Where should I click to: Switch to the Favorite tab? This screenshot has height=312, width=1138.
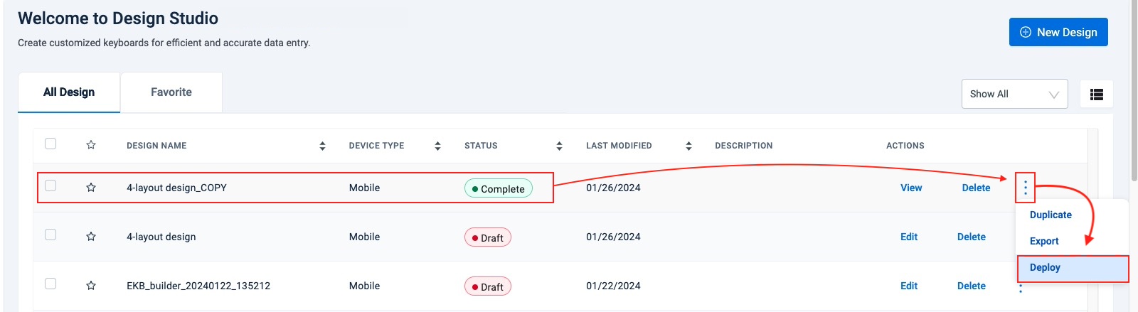coord(171,92)
